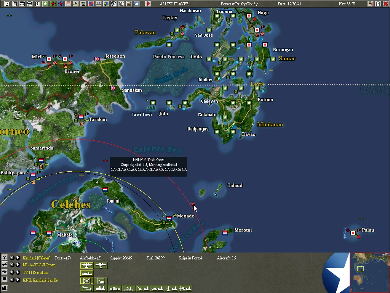Next air group arrow beside ML 1e-VLG-II
This screenshot has height=293, width=390.
pos(18,265)
